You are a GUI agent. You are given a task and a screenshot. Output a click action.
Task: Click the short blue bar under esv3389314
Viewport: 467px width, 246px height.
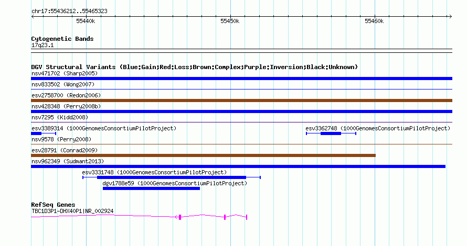coord(36,133)
